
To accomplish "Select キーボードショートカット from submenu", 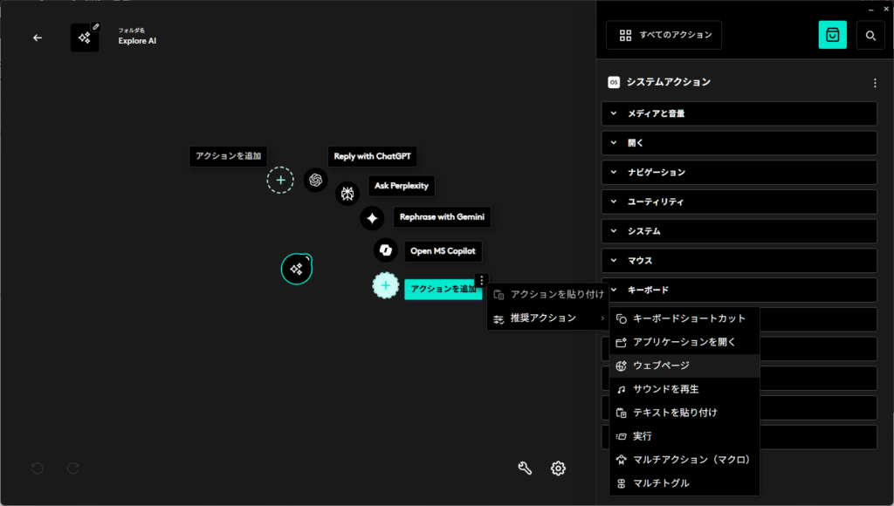I will pos(684,318).
